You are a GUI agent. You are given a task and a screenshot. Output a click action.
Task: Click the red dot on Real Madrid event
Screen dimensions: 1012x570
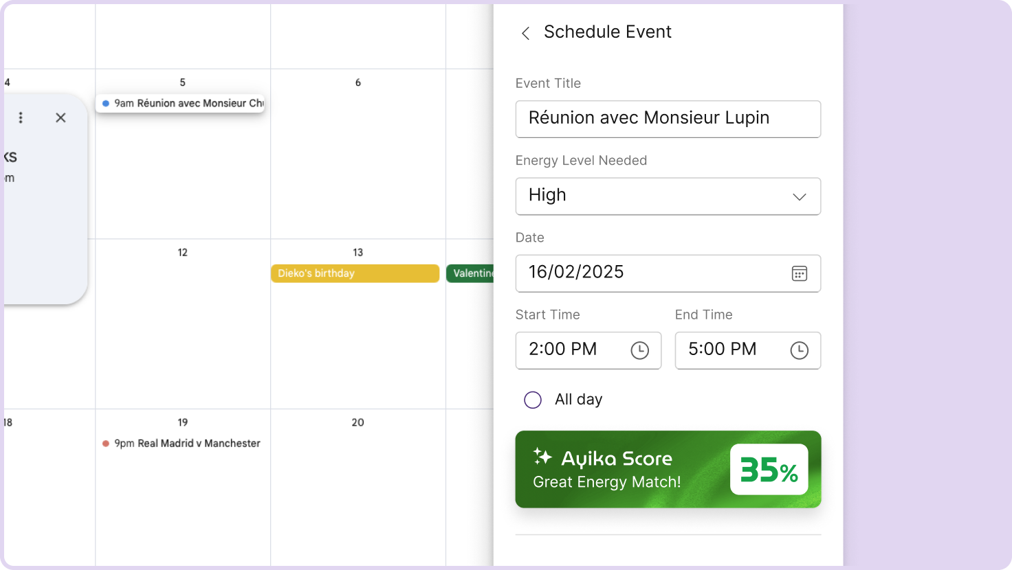click(106, 444)
